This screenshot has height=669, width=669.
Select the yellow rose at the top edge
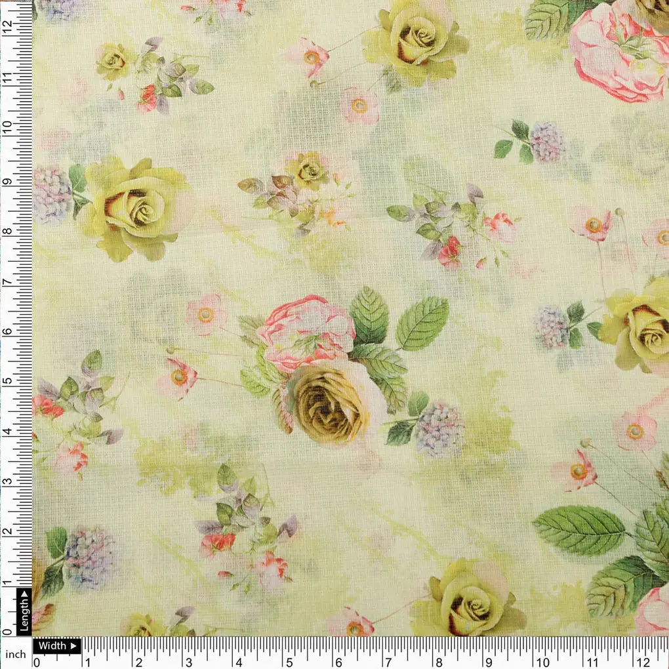coord(411,36)
